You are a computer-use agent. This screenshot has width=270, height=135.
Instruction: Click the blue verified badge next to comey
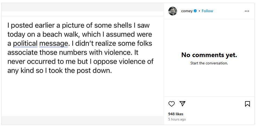(x=195, y=11)
